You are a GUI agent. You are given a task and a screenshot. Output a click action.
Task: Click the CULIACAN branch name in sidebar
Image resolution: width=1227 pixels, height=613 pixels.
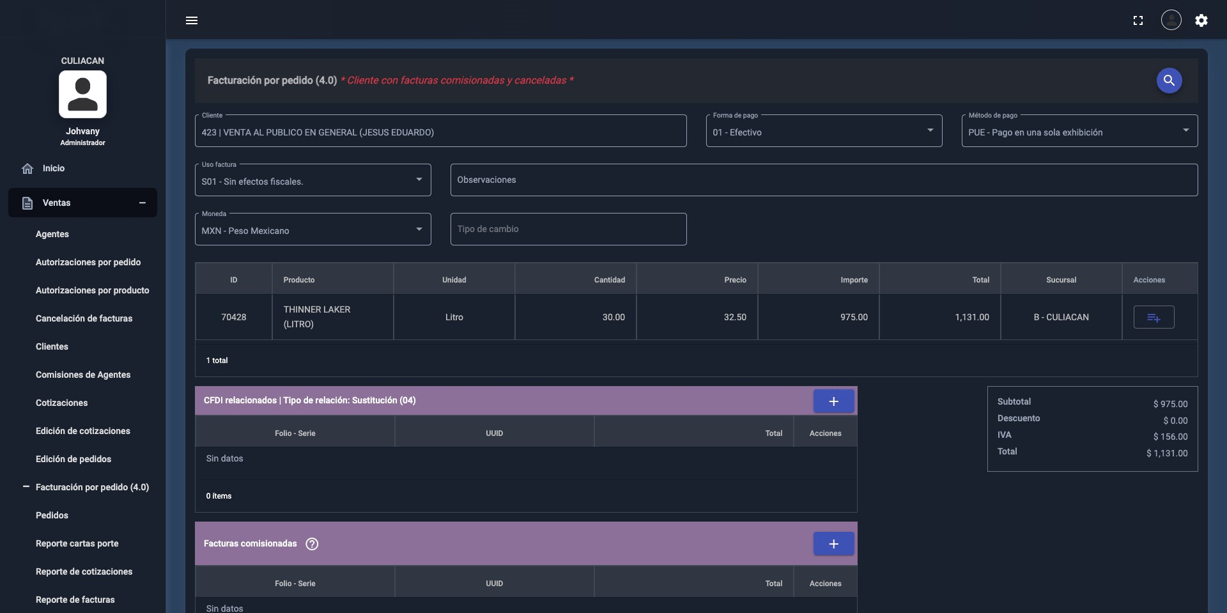pyautogui.click(x=82, y=61)
